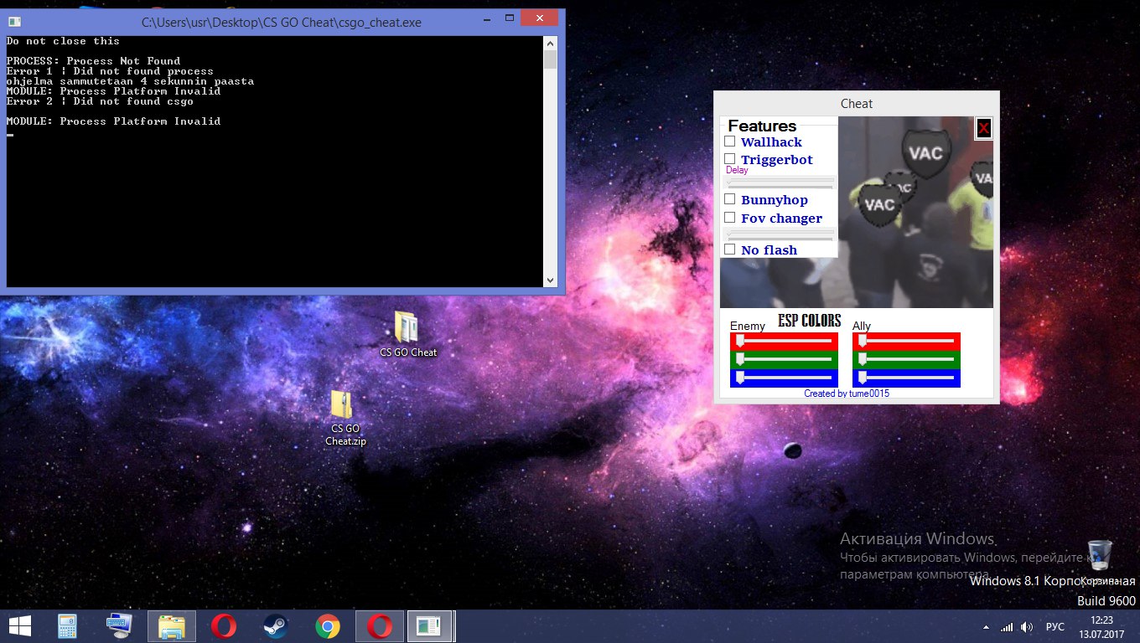Click the red X in Cheat window

[983, 128]
